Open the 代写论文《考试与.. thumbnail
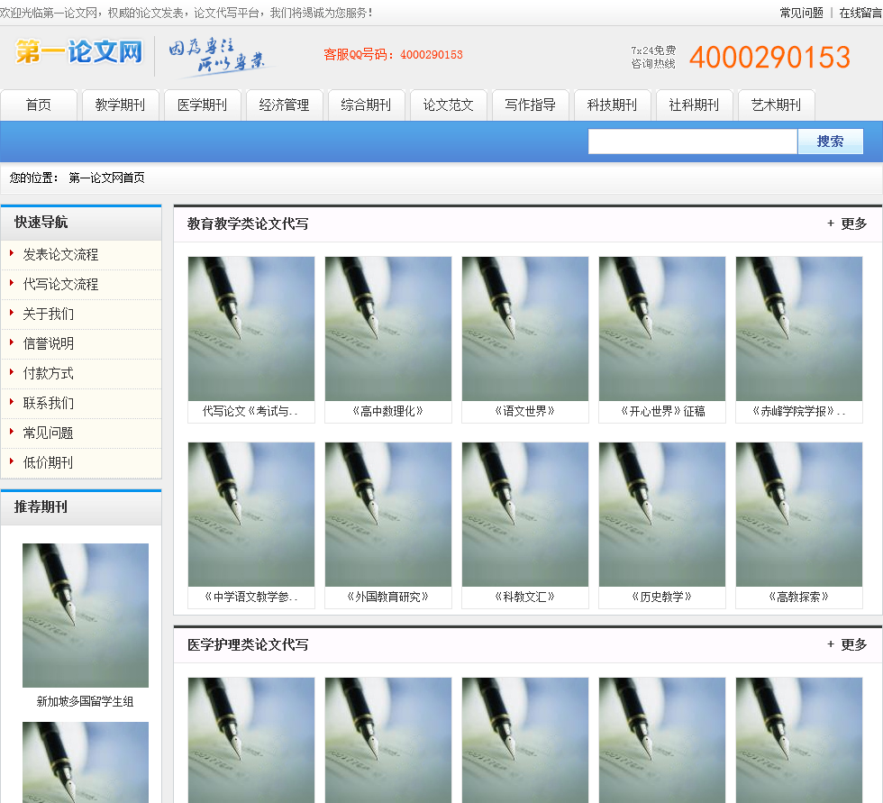 (x=251, y=329)
